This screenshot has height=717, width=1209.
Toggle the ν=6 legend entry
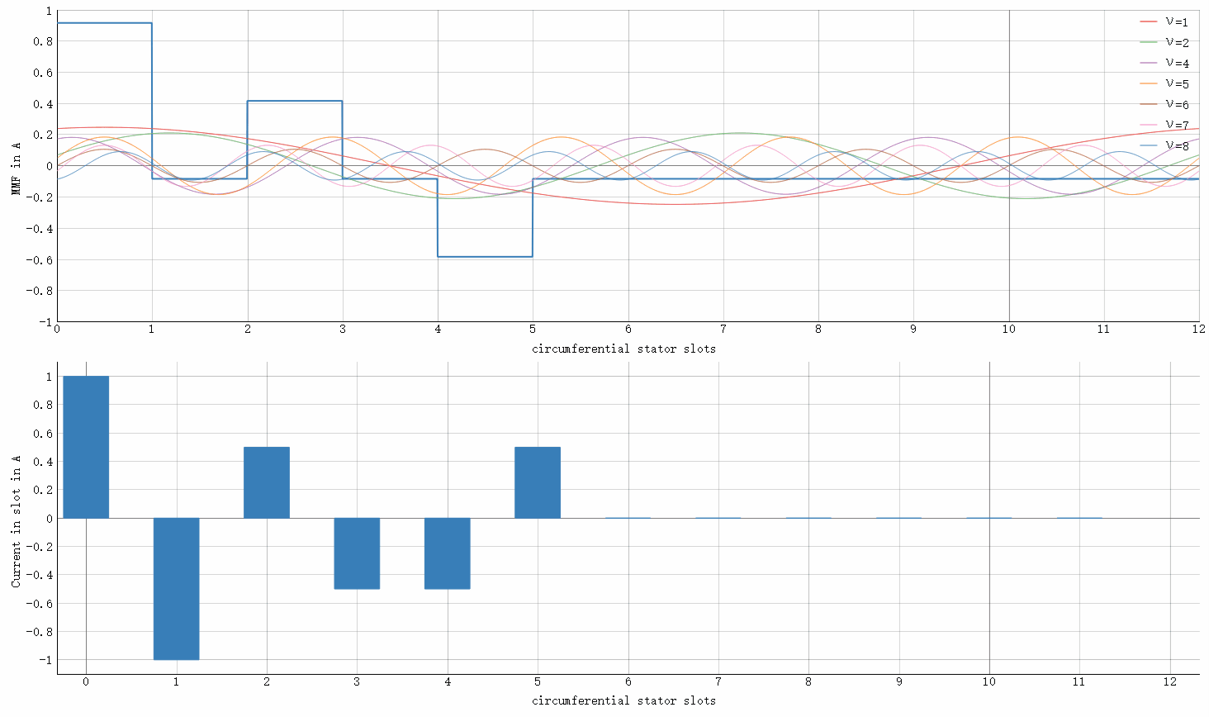coord(1164,104)
